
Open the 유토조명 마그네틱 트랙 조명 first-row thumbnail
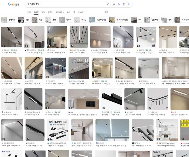tap(11, 37)
